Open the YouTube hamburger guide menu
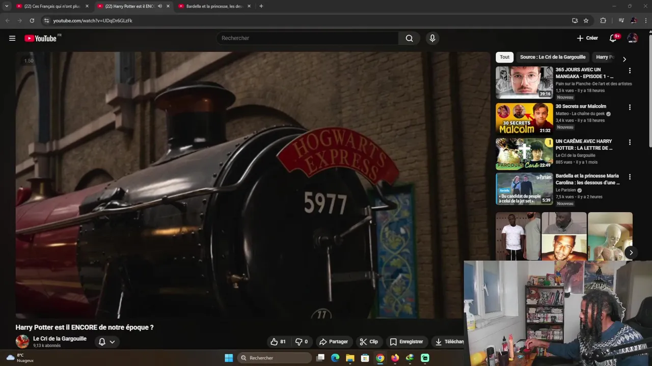The width and height of the screenshot is (652, 366). pos(12,38)
